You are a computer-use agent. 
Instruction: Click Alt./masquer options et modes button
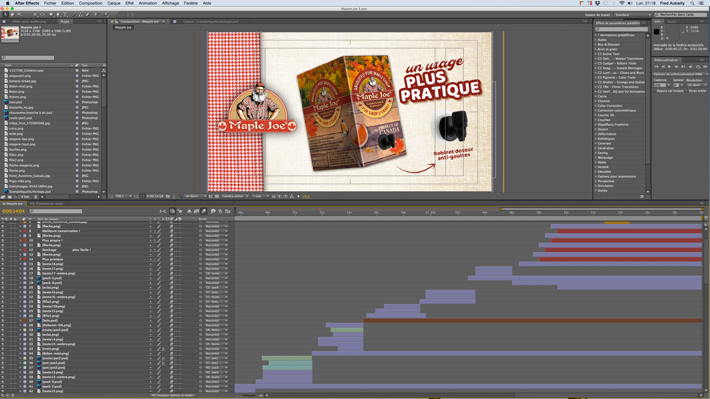point(173,396)
